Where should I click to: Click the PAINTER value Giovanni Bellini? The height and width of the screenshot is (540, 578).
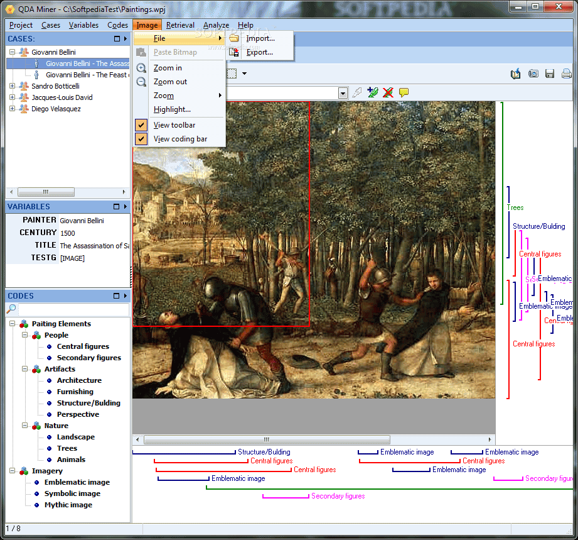tap(82, 221)
